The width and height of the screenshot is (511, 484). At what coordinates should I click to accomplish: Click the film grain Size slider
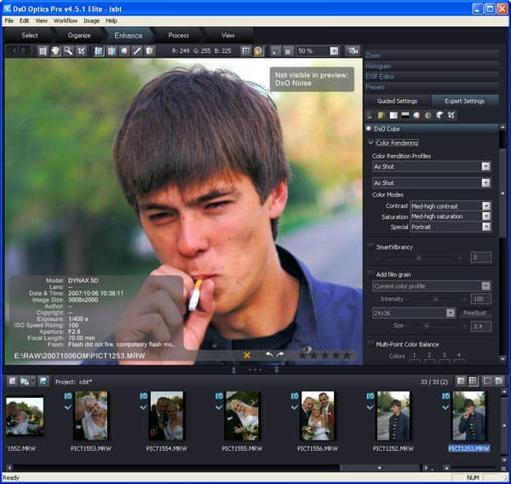pyautogui.click(x=436, y=326)
